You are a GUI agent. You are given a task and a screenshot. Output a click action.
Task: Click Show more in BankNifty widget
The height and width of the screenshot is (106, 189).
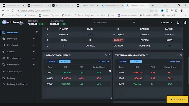click(x=175, y=61)
